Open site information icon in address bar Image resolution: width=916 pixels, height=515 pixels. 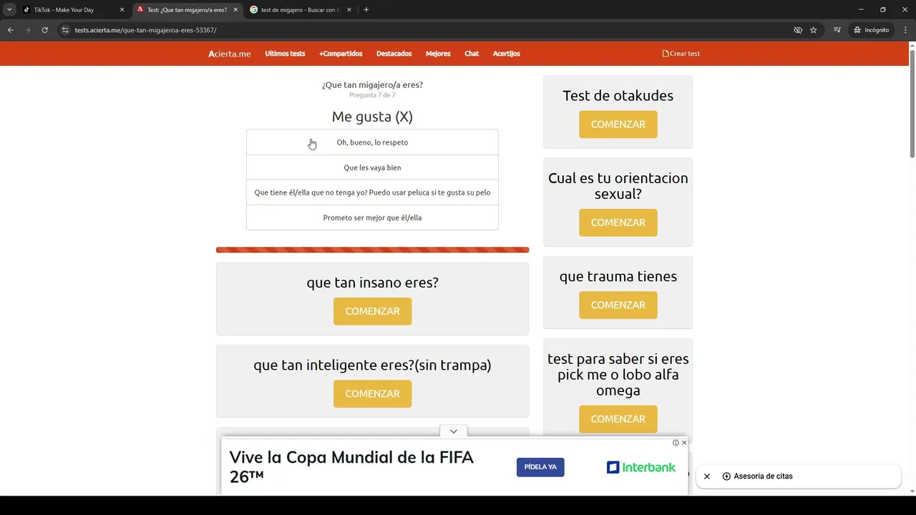pyautogui.click(x=65, y=30)
